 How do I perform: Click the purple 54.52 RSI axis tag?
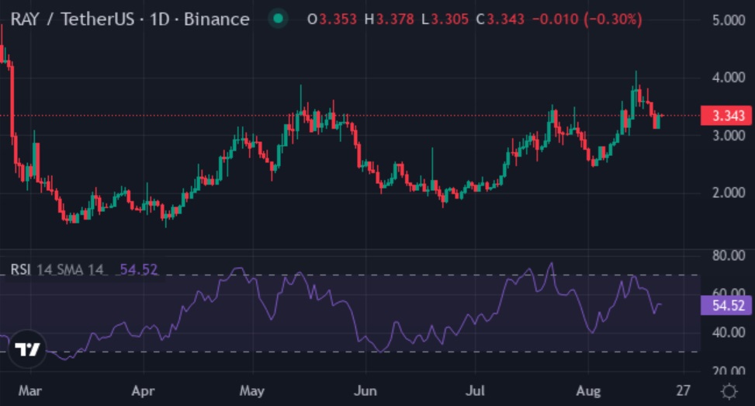[x=726, y=306]
